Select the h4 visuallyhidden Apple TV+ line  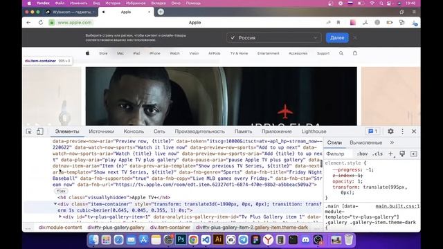click(x=114, y=197)
